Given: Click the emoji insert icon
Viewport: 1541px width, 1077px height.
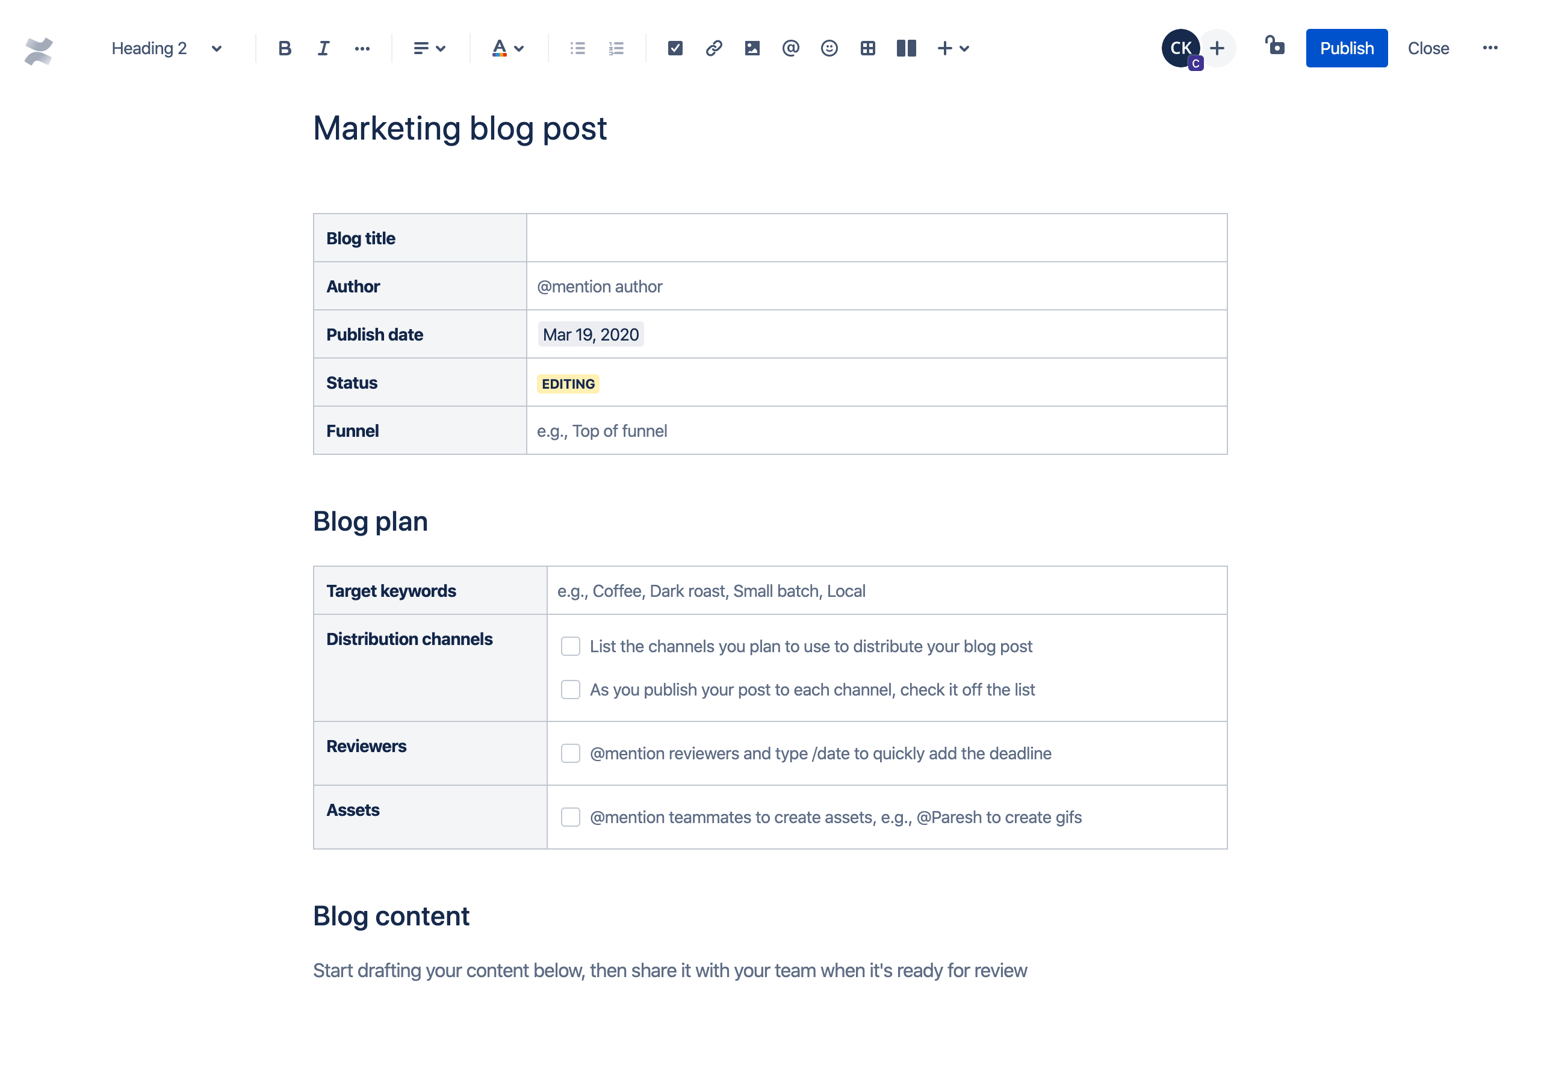Looking at the screenshot, I should pos(830,48).
